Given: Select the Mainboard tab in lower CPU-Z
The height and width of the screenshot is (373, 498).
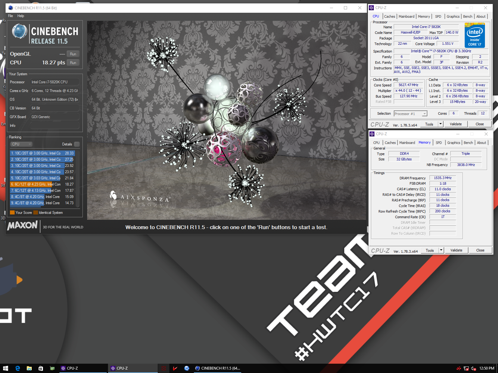Looking at the screenshot, I should pyautogui.click(x=407, y=143).
